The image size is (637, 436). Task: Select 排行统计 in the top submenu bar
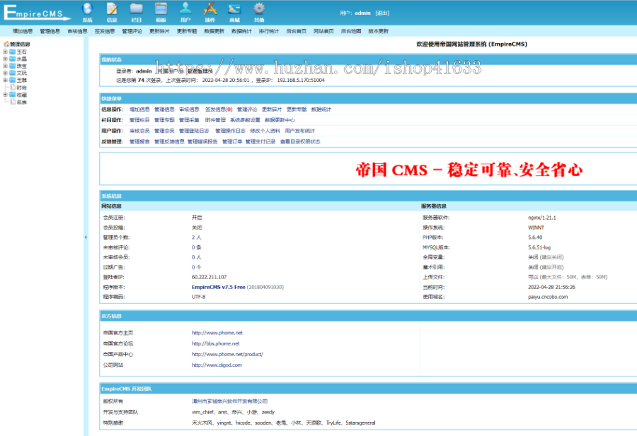tap(269, 31)
